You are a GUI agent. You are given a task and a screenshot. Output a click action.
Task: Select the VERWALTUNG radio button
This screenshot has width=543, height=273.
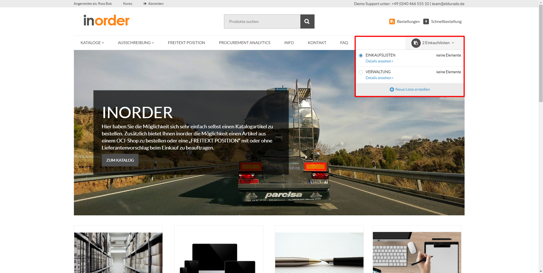(361, 72)
